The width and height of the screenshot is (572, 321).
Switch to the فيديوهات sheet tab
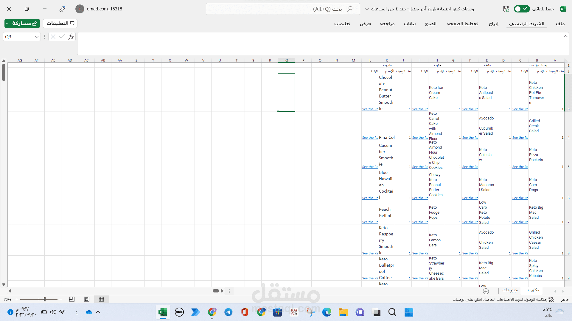tap(510, 290)
